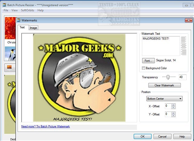Click the Cancel button
This screenshot has height=141, width=194.
pos(162,136)
